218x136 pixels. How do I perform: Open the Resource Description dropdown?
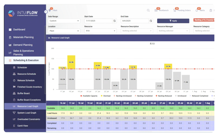click(137, 31)
